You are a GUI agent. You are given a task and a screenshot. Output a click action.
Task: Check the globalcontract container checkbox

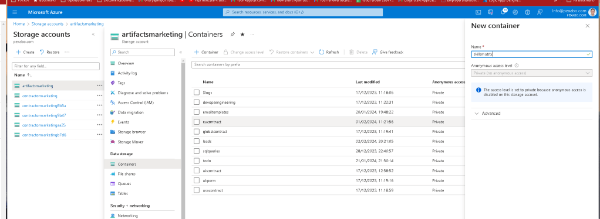point(197,132)
